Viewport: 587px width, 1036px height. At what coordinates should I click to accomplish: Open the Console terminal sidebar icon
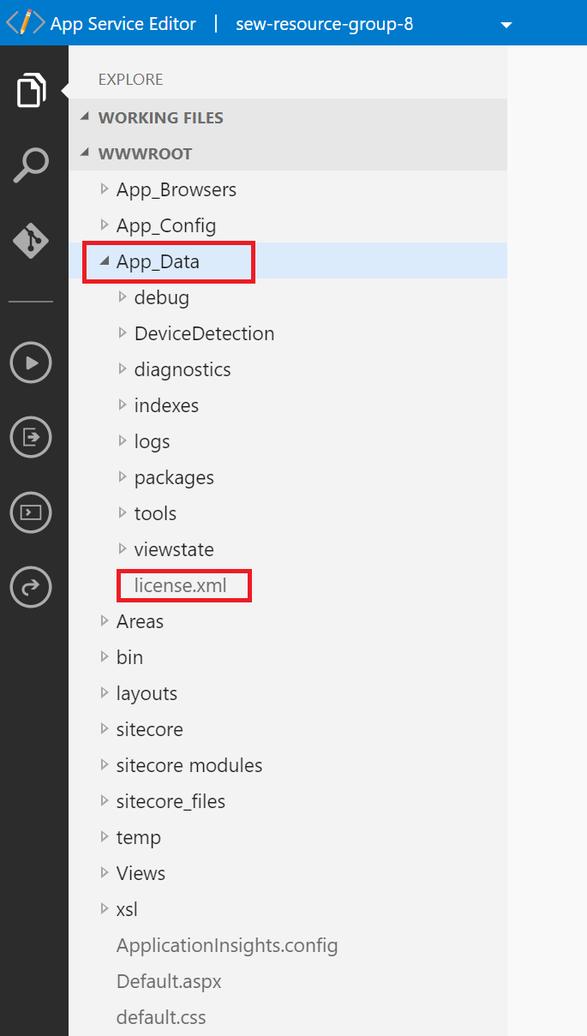coord(31,512)
